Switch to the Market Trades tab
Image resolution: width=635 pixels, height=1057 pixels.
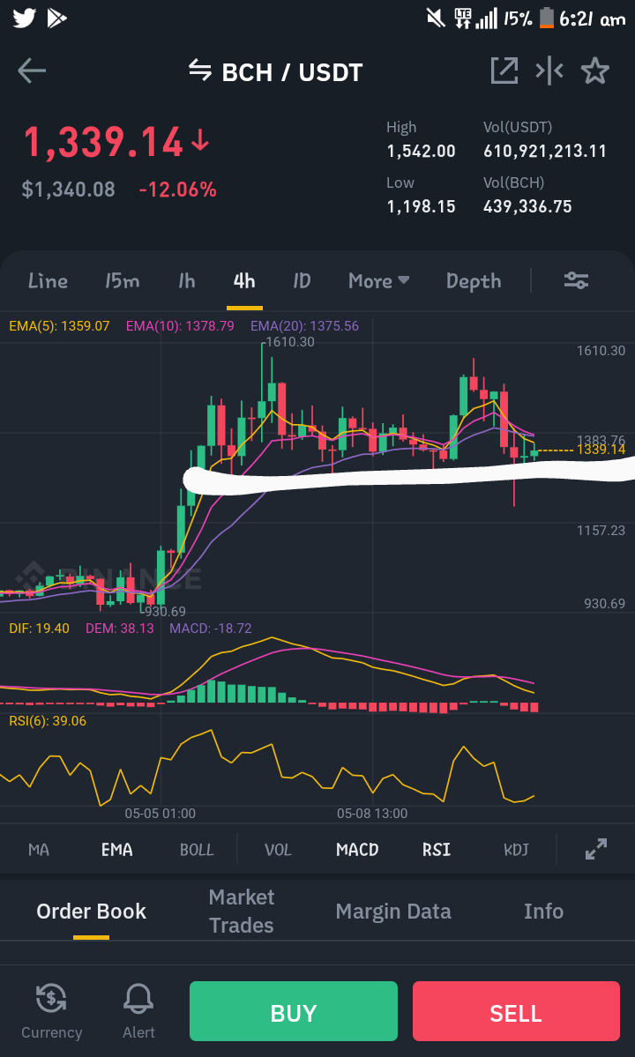coord(242,911)
